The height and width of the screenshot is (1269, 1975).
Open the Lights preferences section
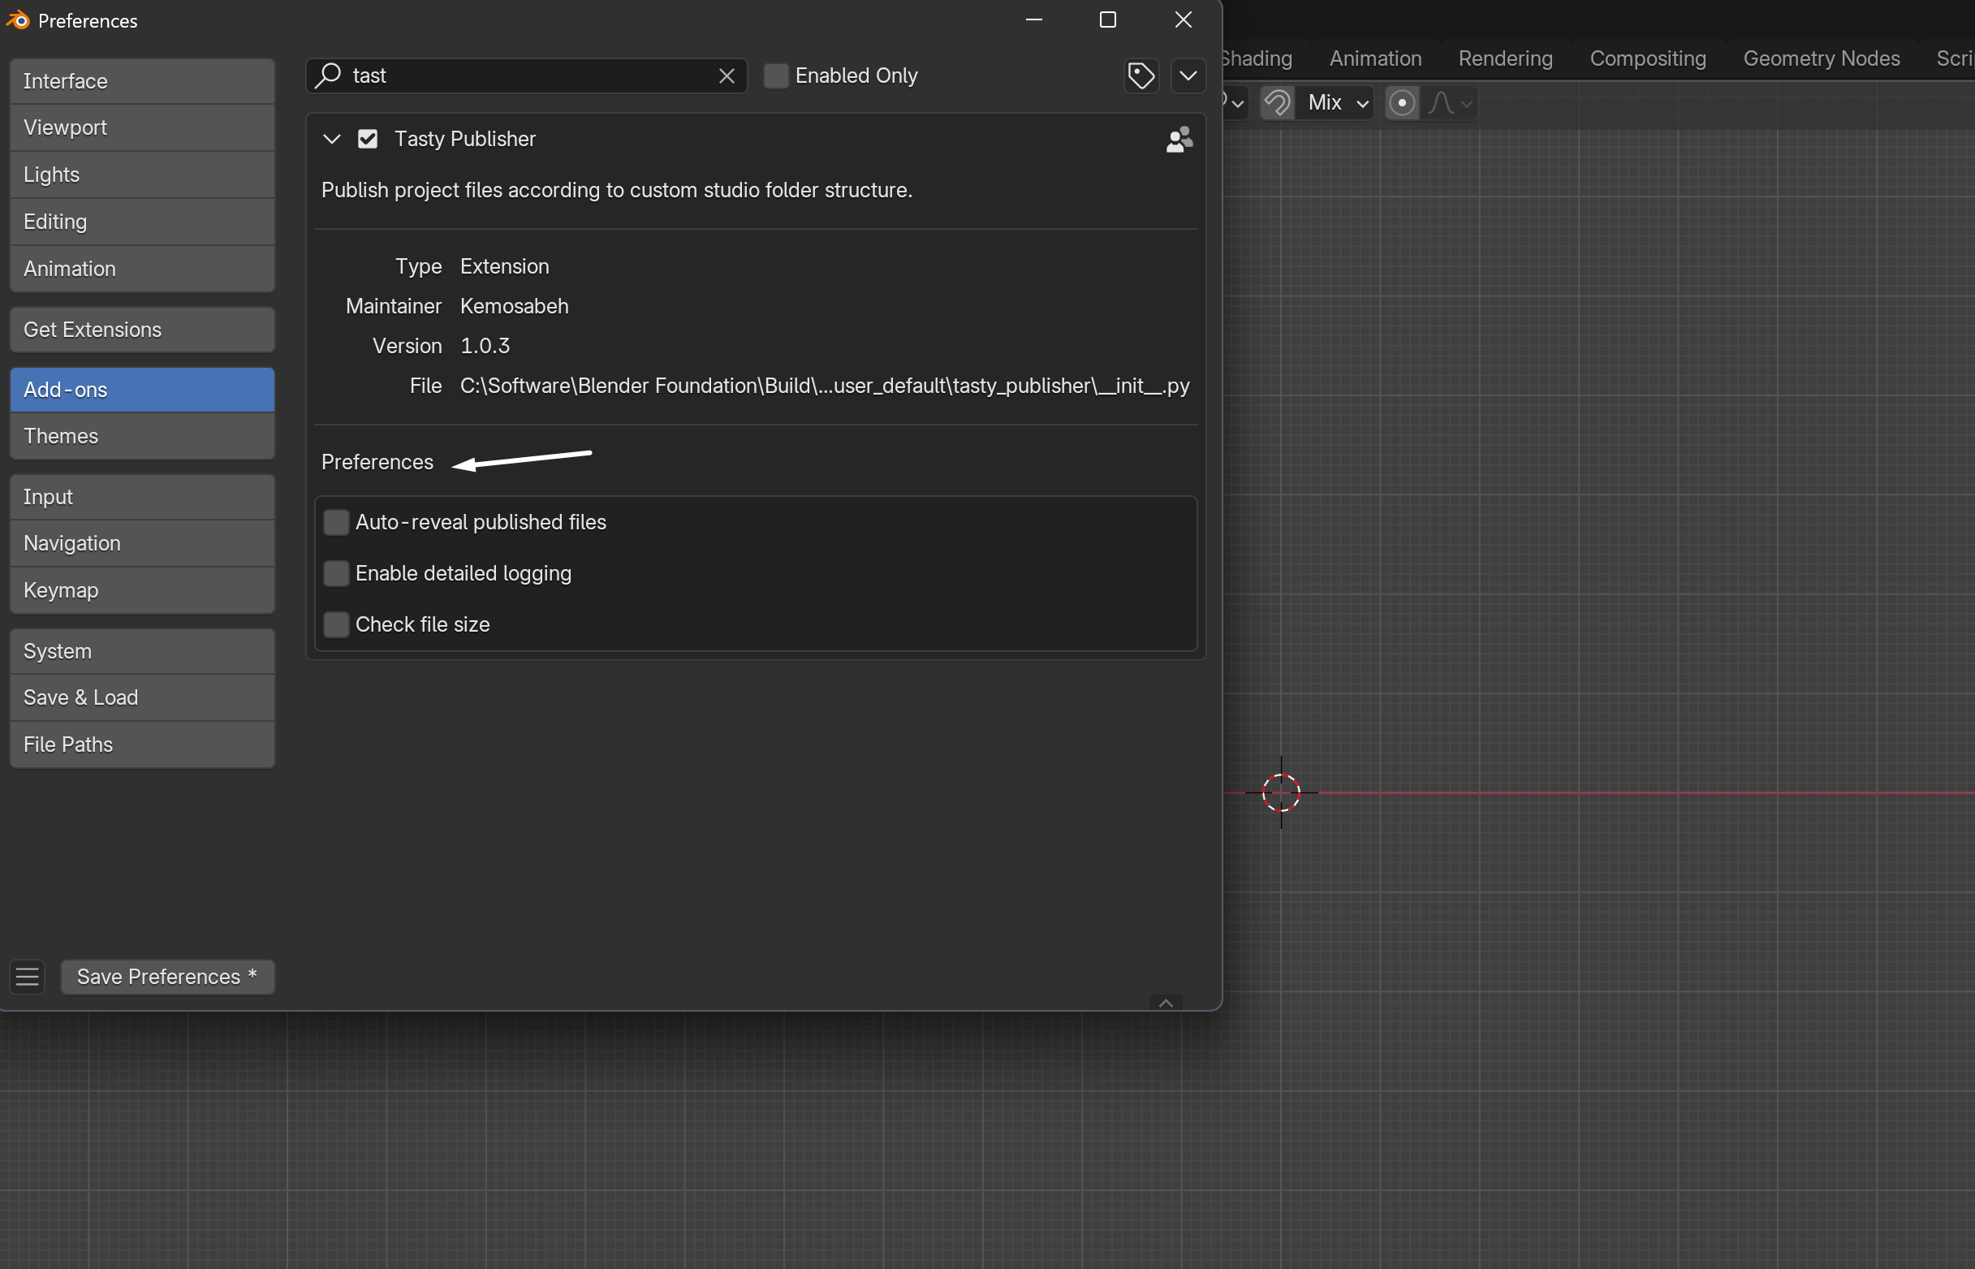142,175
